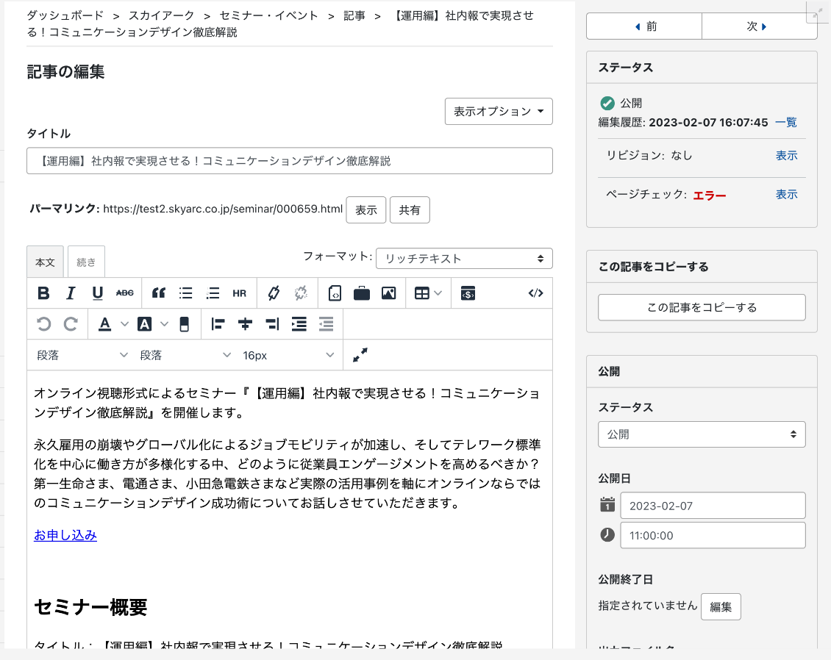Toggle strikethrough text formatting
This screenshot has height=660, width=831.
[x=125, y=293]
